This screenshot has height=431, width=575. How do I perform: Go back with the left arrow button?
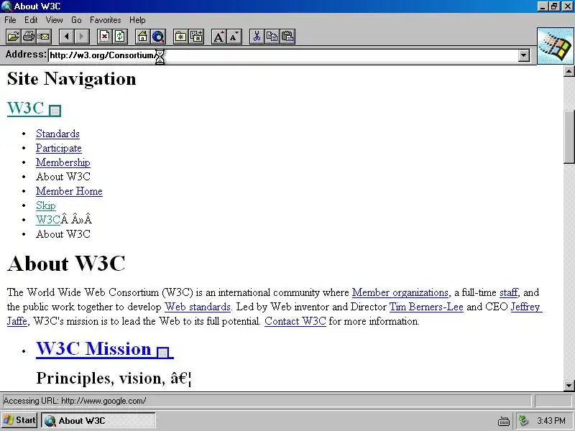(67, 37)
